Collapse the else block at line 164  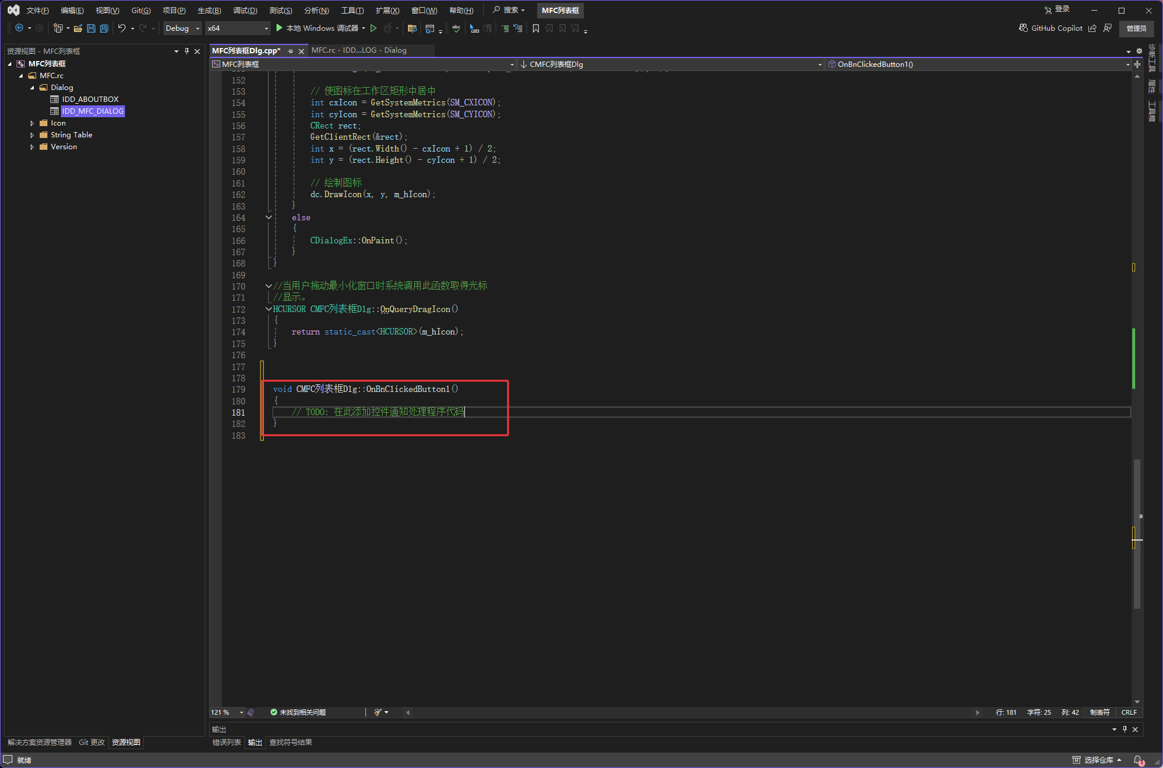coord(268,217)
